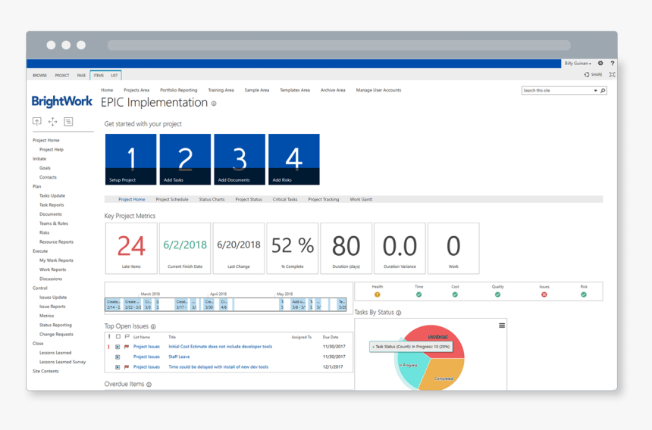652x430 pixels.
Task: Click the Risk green check indicator
Action: tap(584, 294)
